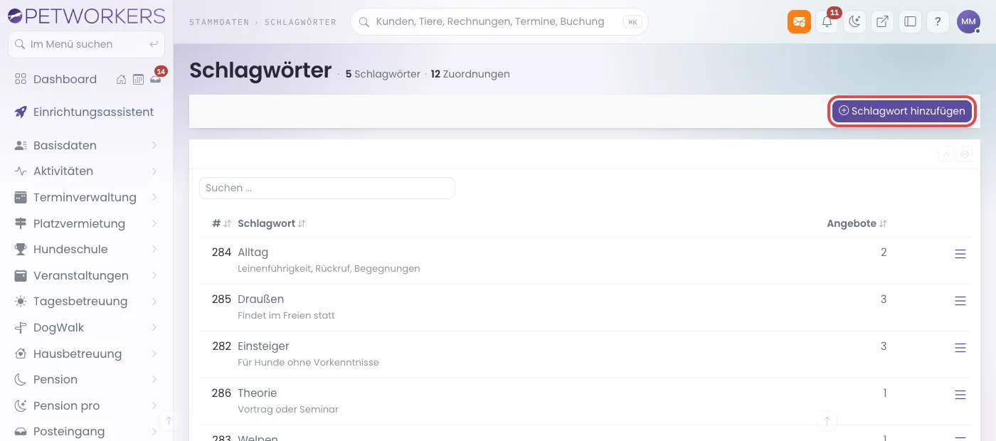Open MM user avatar menu
The height and width of the screenshot is (441, 996).
tap(968, 21)
